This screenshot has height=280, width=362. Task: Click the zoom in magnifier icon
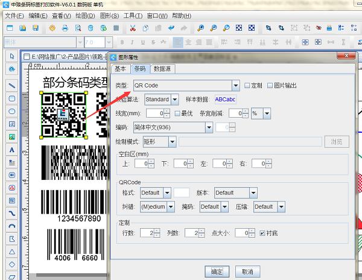click(200, 28)
